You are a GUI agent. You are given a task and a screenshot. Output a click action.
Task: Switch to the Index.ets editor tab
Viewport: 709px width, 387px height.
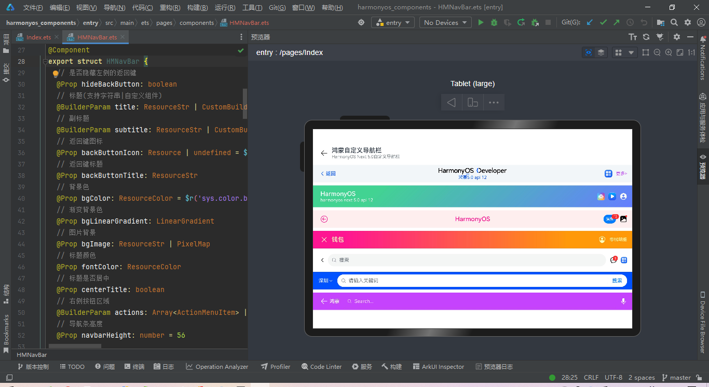tap(38, 37)
